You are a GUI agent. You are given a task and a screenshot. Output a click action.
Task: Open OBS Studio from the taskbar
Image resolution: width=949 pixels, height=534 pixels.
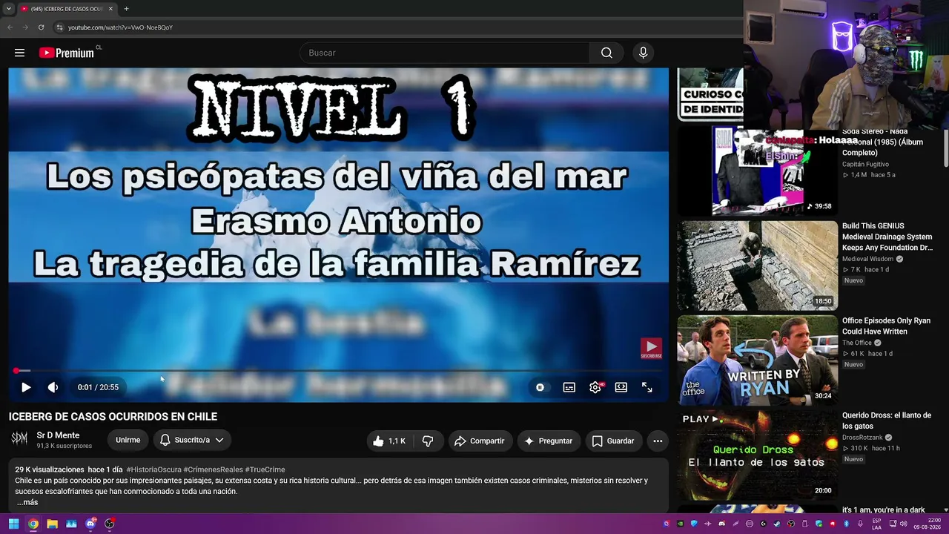(110, 524)
